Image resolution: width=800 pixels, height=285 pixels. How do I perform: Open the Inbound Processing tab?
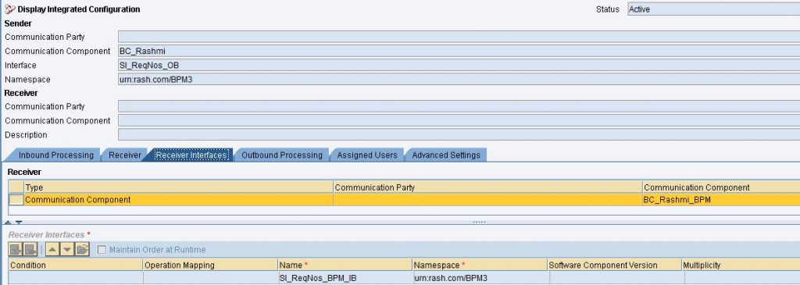(56, 155)
